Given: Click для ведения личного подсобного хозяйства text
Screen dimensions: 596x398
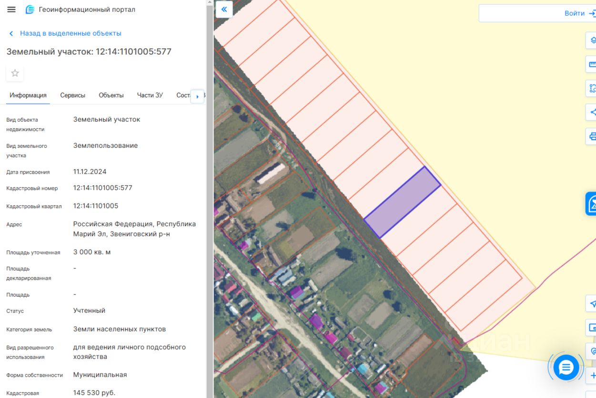Looking at the screenshot, I should coord(130,352).
